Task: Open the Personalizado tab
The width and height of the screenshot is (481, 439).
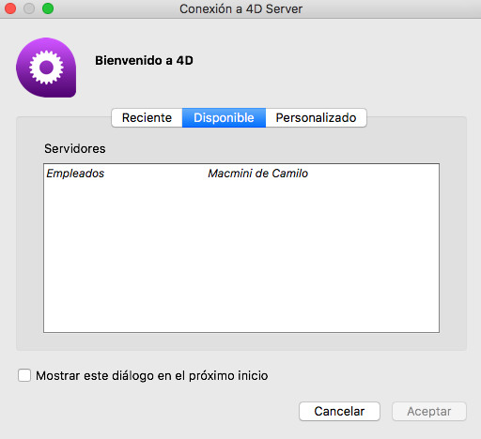Action: [316, 118]
